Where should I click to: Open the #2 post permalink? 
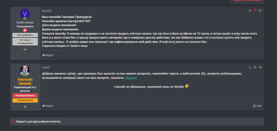[260, 67]
